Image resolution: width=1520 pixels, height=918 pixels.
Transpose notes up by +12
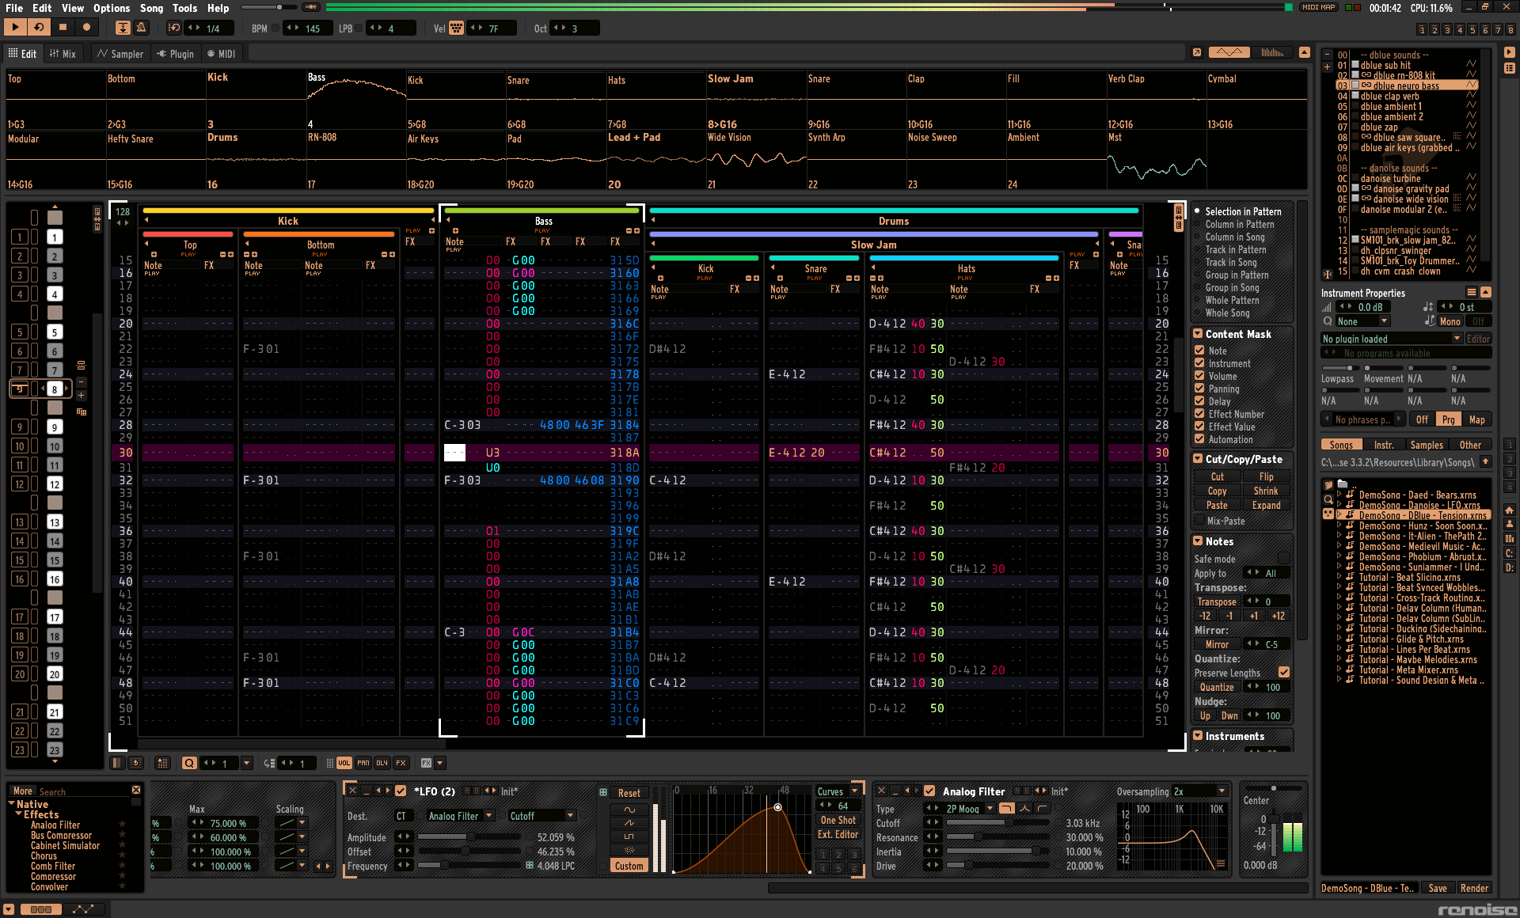pos(1278,616)
